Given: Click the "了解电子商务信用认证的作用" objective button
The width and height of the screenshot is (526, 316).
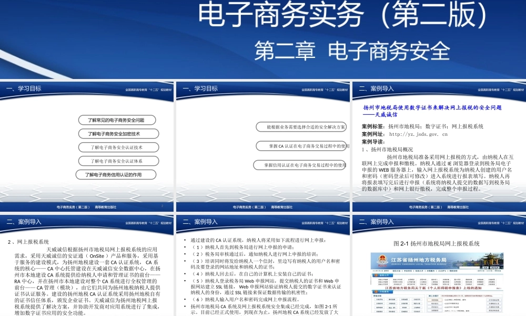Looking at the screenshot, I should pos(116,175).
